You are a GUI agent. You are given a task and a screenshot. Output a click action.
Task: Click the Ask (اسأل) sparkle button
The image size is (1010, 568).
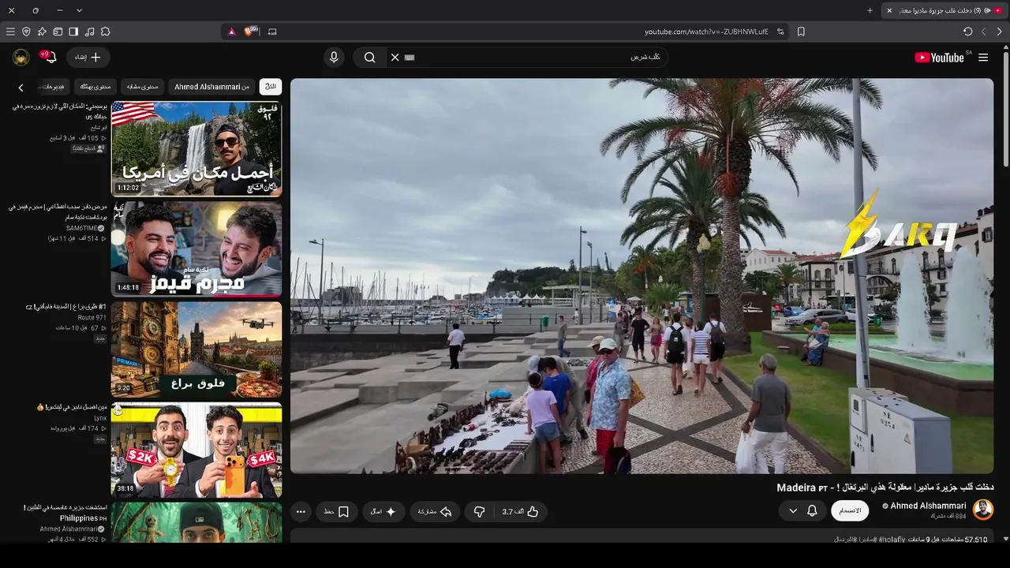point(383,512)
